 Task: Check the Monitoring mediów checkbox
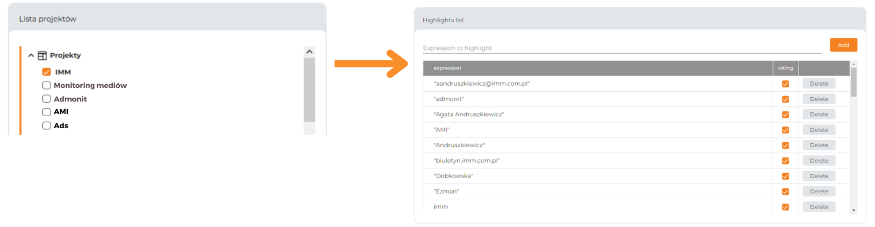(47, 85)
